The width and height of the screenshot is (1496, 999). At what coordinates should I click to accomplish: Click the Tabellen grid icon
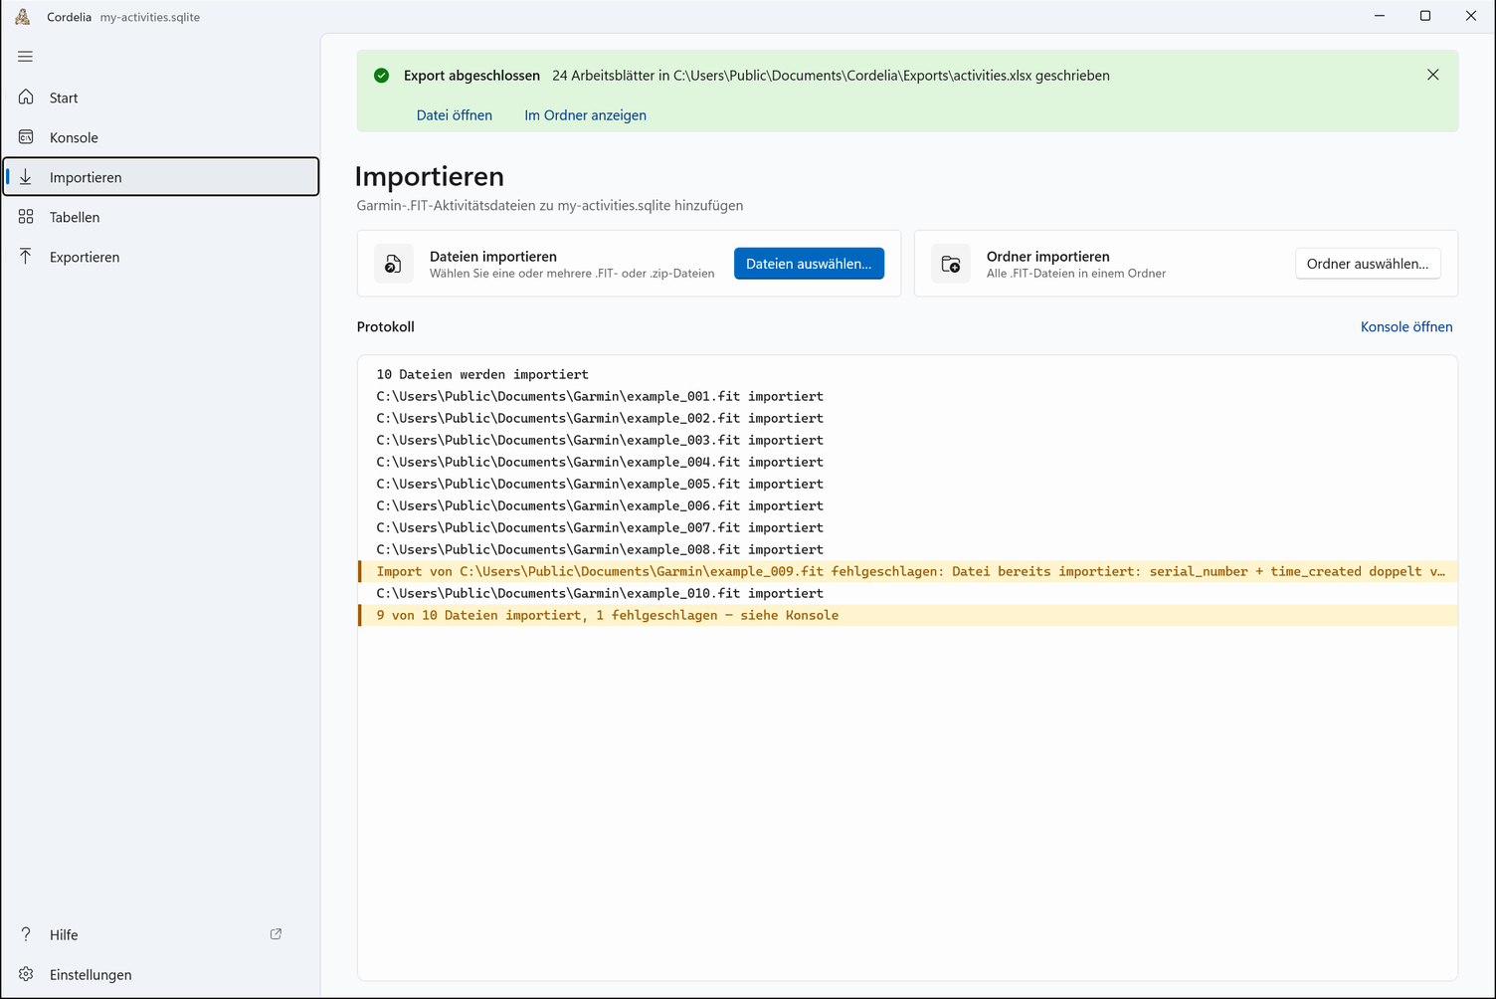click(x=26, y=217)
